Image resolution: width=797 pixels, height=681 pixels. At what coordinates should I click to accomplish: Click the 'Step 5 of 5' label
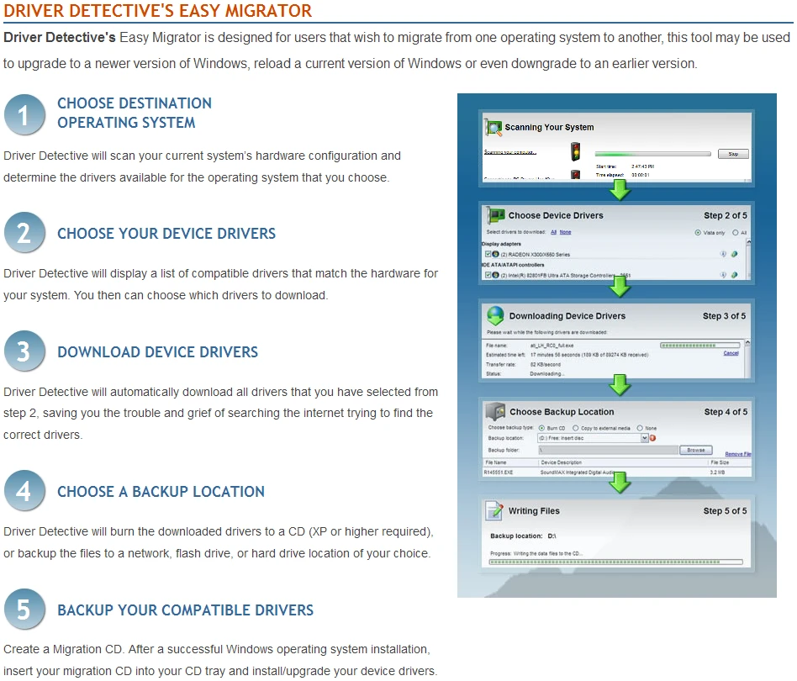[x=725, y=511]
